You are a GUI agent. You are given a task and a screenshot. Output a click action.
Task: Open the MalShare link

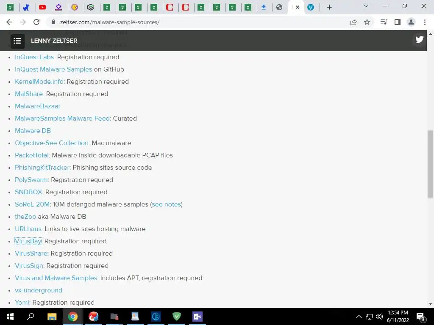tap(29, 94)
